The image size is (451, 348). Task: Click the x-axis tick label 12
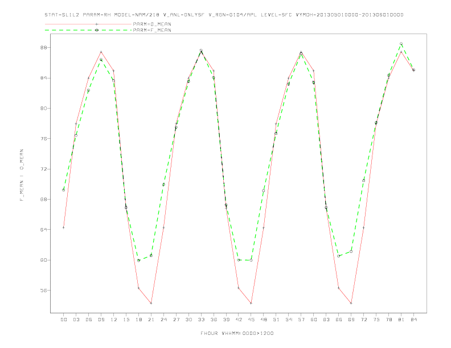114,320
